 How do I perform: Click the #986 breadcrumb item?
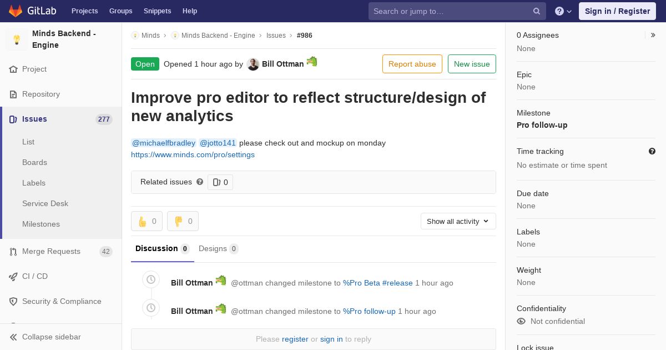[x=305, y=36]
